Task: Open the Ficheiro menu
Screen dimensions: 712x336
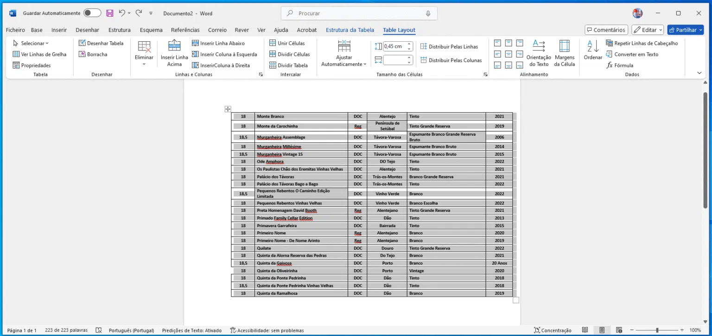Action: click(15, 30)
